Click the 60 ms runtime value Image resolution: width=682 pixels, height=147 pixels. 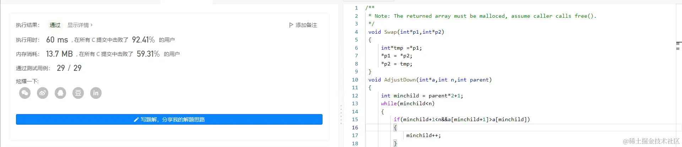pos(57,40)
